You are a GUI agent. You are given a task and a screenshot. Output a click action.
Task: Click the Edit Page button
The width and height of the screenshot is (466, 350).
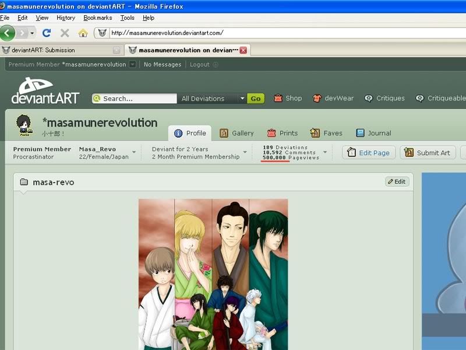(369, 152)
